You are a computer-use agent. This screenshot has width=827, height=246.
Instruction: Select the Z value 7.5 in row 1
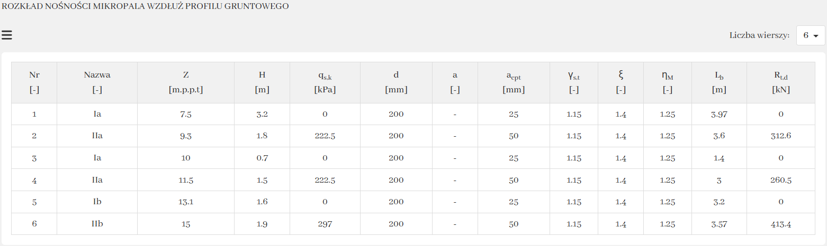(186, 114)
